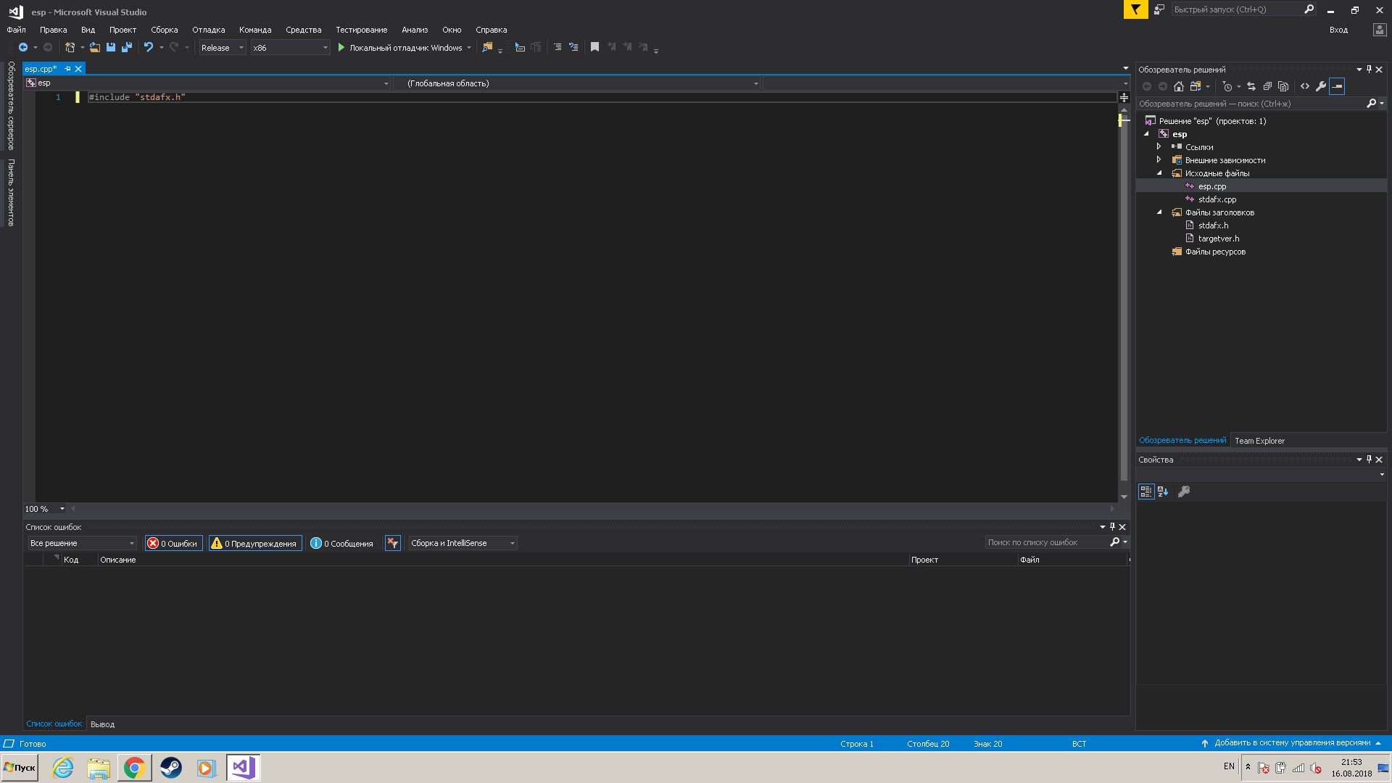The width and height of the screenshot is (1392, 783).
Task: Click the Switch Views icon in Solution Explorer
Action: 1196,86
